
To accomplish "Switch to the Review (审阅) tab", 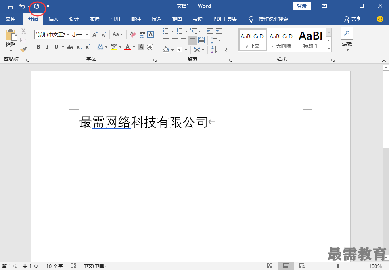I will point(156,19).
